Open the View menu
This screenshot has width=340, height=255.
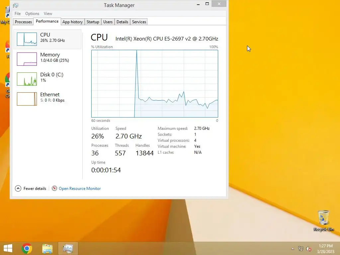tap(48, 13)
